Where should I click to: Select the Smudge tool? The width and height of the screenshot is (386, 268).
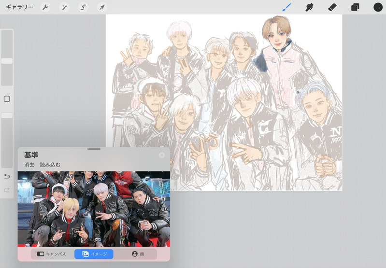pos(309,7)
